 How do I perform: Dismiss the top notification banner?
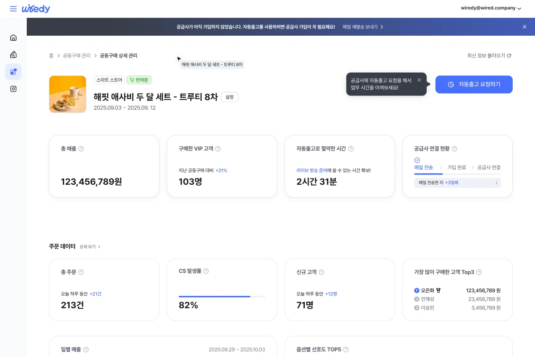point(524,27)
